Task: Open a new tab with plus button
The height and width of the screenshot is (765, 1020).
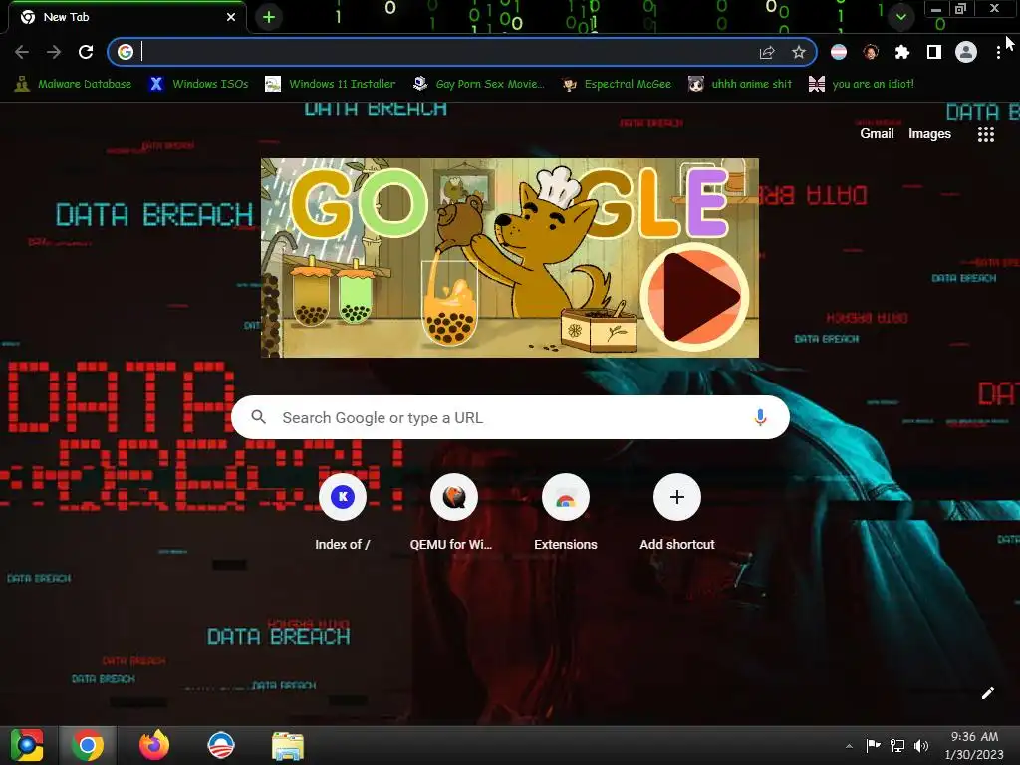Action: pyautogui.click(x=269, y=17)
